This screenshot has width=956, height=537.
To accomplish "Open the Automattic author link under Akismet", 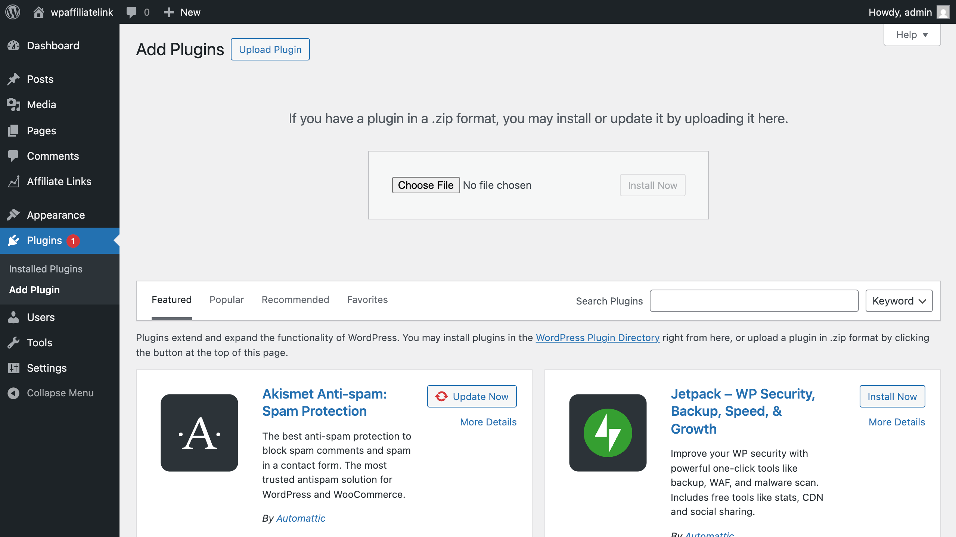I will (x=301, y=518).
